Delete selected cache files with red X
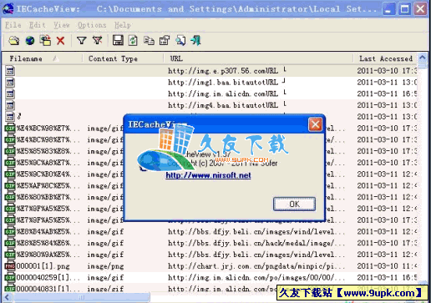This screenshot has height=303, width=431. click(60, 41)
